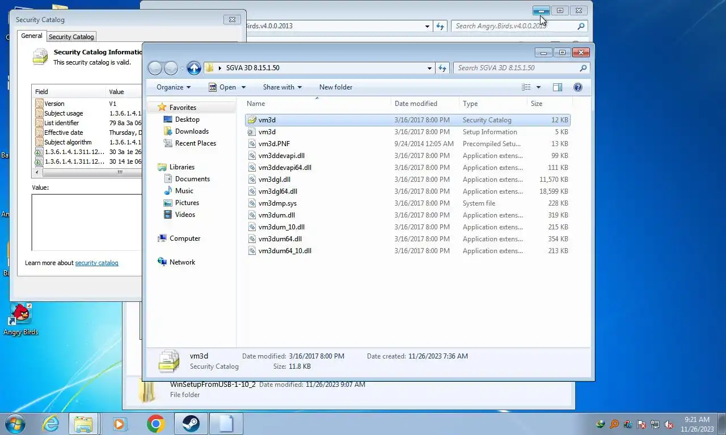The height and width of the screenshot is (435, 726).
Task: Open Downloads in navigation pane
Action: point(192,131)
